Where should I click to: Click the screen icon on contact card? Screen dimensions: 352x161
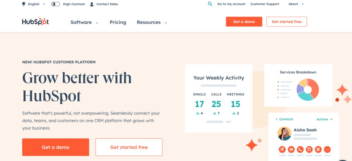pyautogui.click(x=309, y=150)
